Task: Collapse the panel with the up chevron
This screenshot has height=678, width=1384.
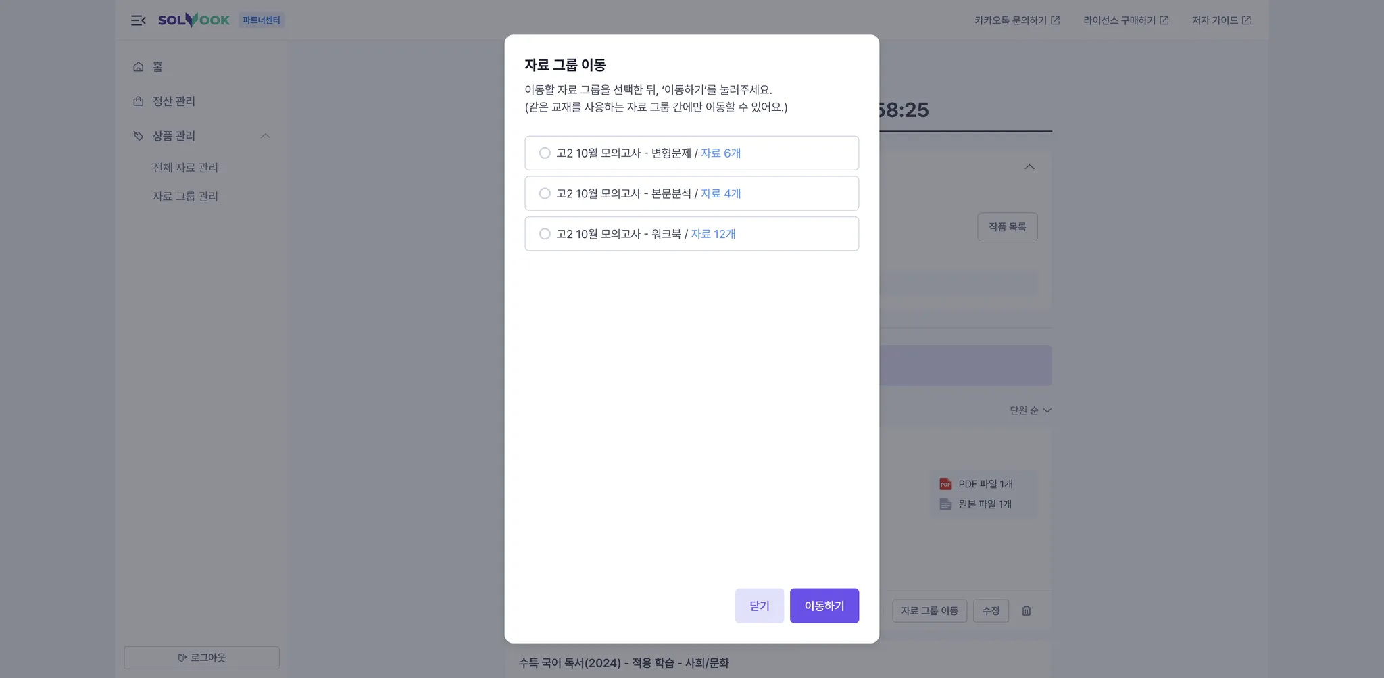Action: coord(1029,167)
